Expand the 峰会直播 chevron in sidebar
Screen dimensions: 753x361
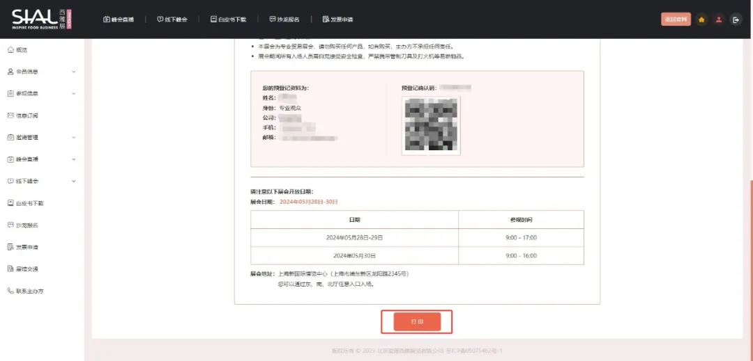[73, 159]
